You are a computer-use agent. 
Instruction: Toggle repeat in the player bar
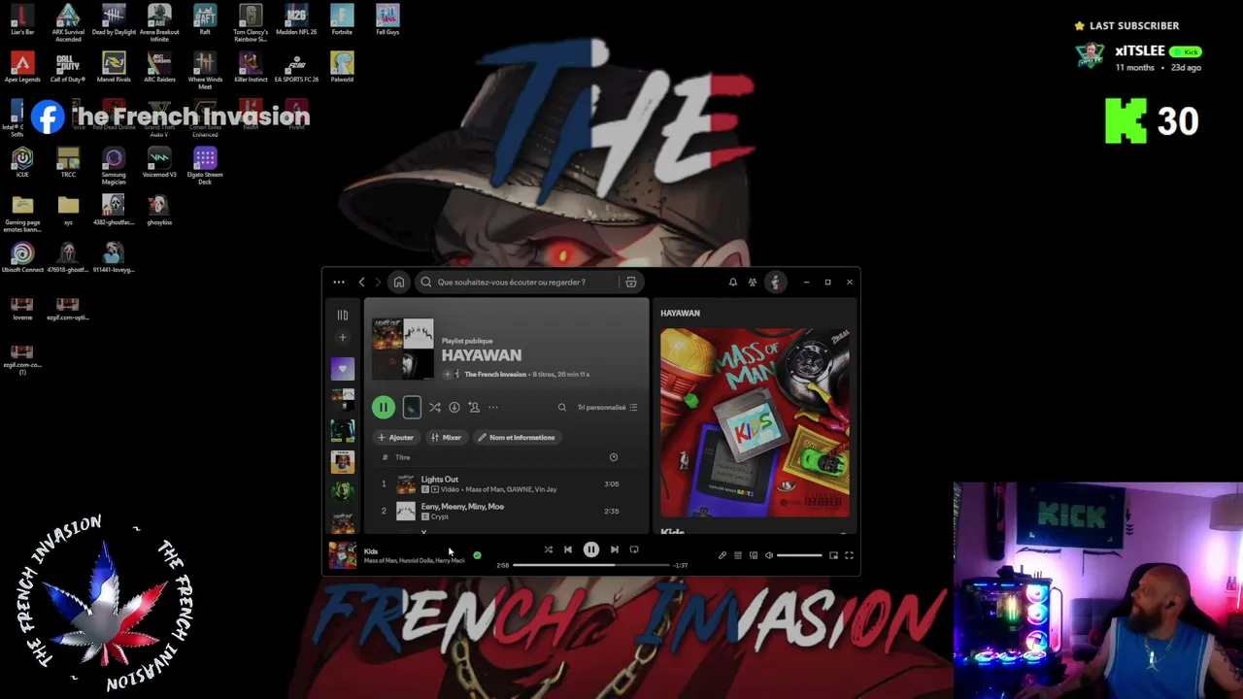(x=634, y=549)
